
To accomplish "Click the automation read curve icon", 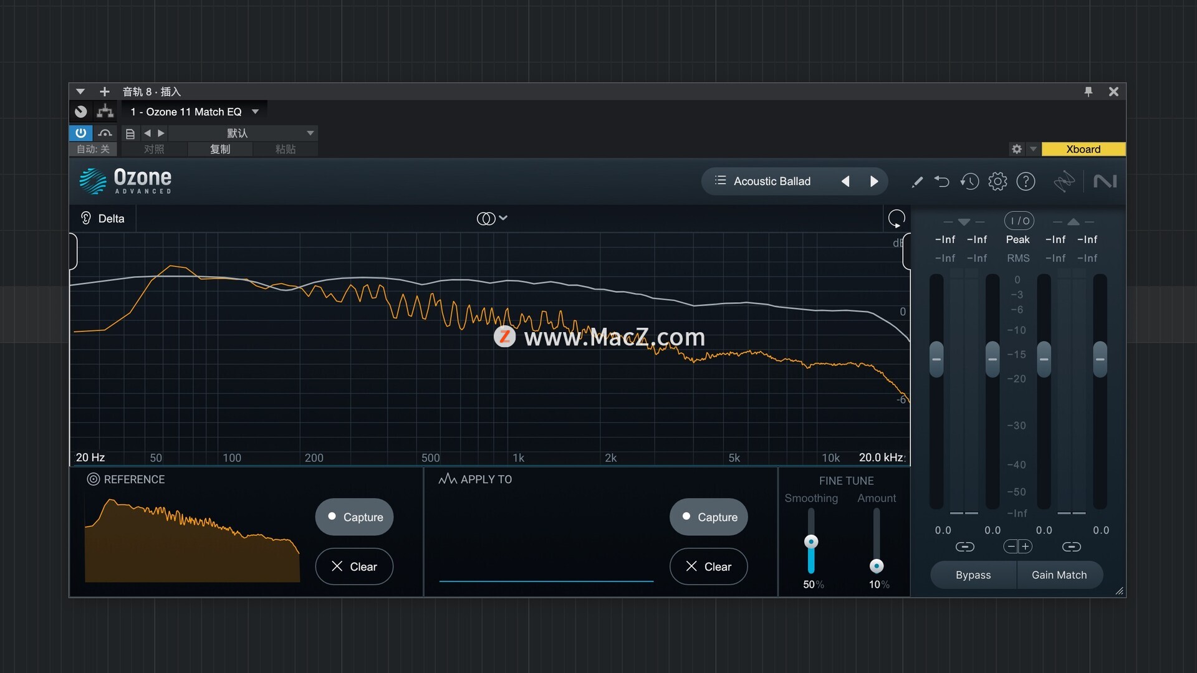I will coord(105,133).
